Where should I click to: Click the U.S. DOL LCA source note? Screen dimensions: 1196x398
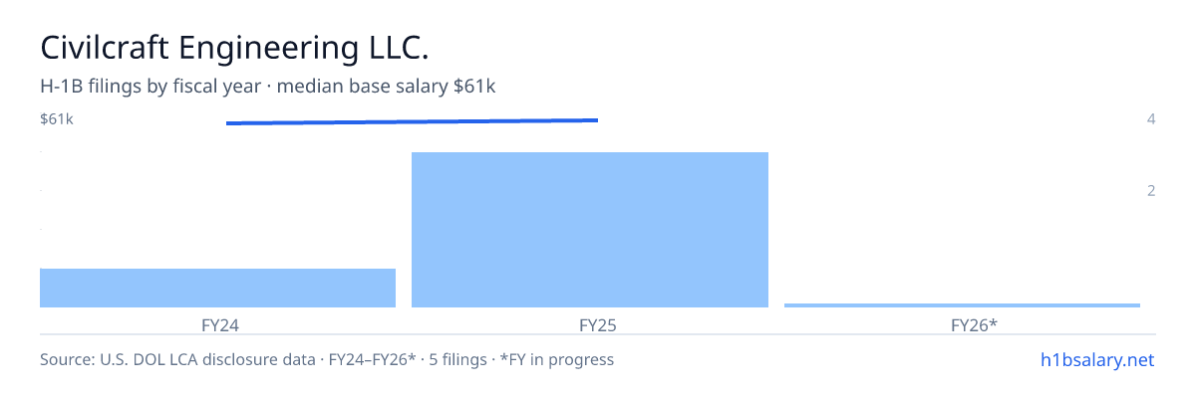[x=162, y=359]
